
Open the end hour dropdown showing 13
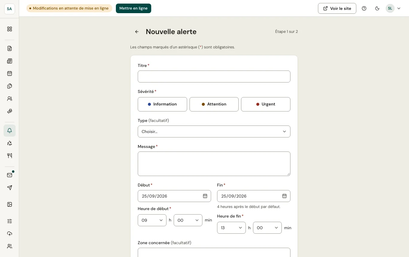(231, 228)
